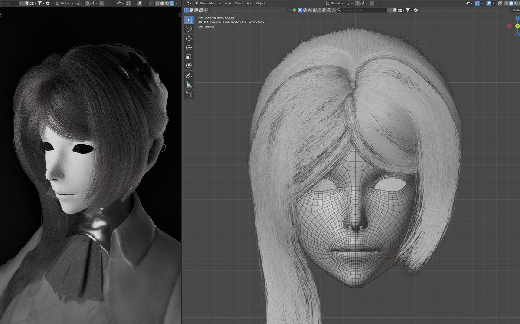
Task: Set selection mode to subtract icon
Action: [196, 10]
